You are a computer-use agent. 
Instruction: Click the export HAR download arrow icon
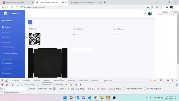coord(81,85)
